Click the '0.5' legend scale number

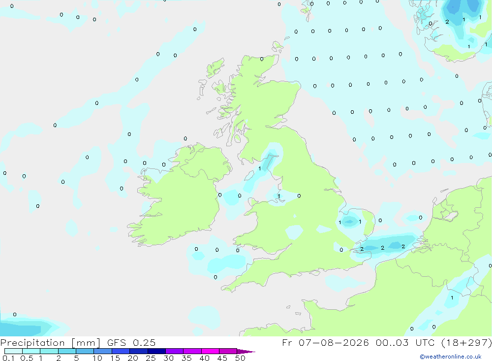coord(27,358)
